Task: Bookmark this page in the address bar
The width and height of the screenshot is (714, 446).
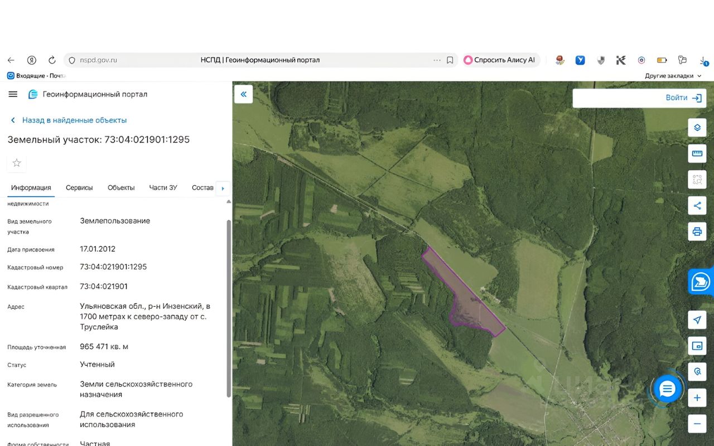Action: 450,60
